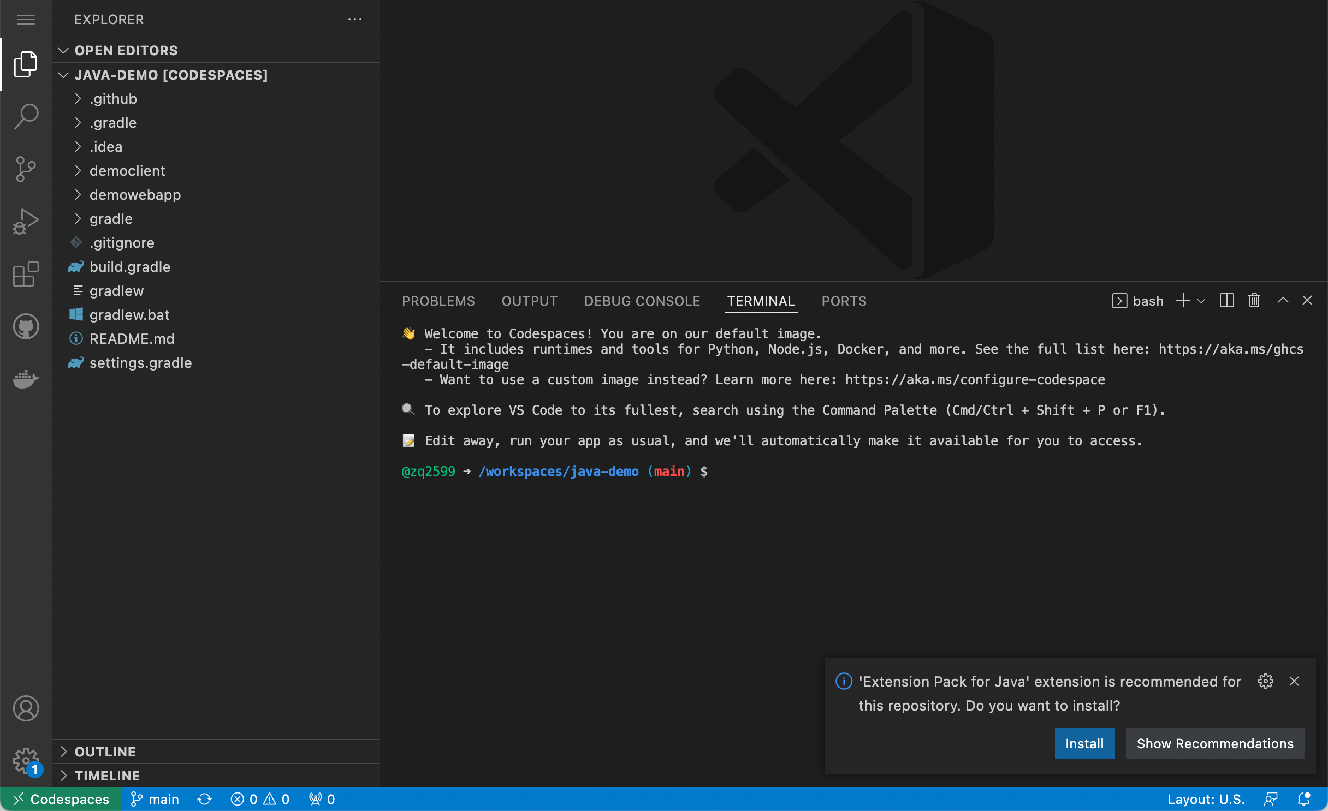Open the GitHub view in activity bar
The height and width of the screenshot is (811, 1328).
click(26, 326)
